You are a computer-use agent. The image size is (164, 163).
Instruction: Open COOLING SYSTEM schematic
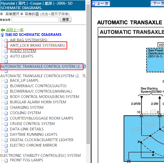[25, 113]
